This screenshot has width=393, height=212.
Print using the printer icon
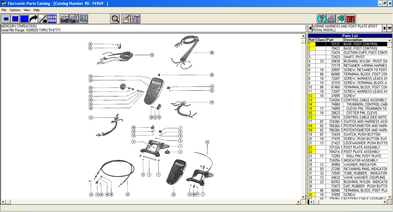pos(331,19)
